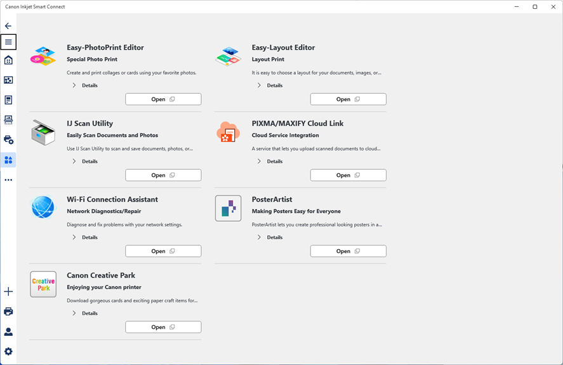Expand Details for Easy-Layout Editor
Image resolution: width=563 pixels, height=365 pixels.
point(270,86)
